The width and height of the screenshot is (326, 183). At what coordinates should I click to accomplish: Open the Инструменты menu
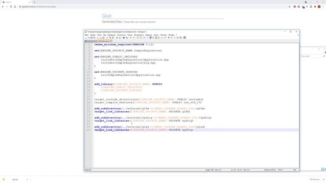[x=139, y=35]
